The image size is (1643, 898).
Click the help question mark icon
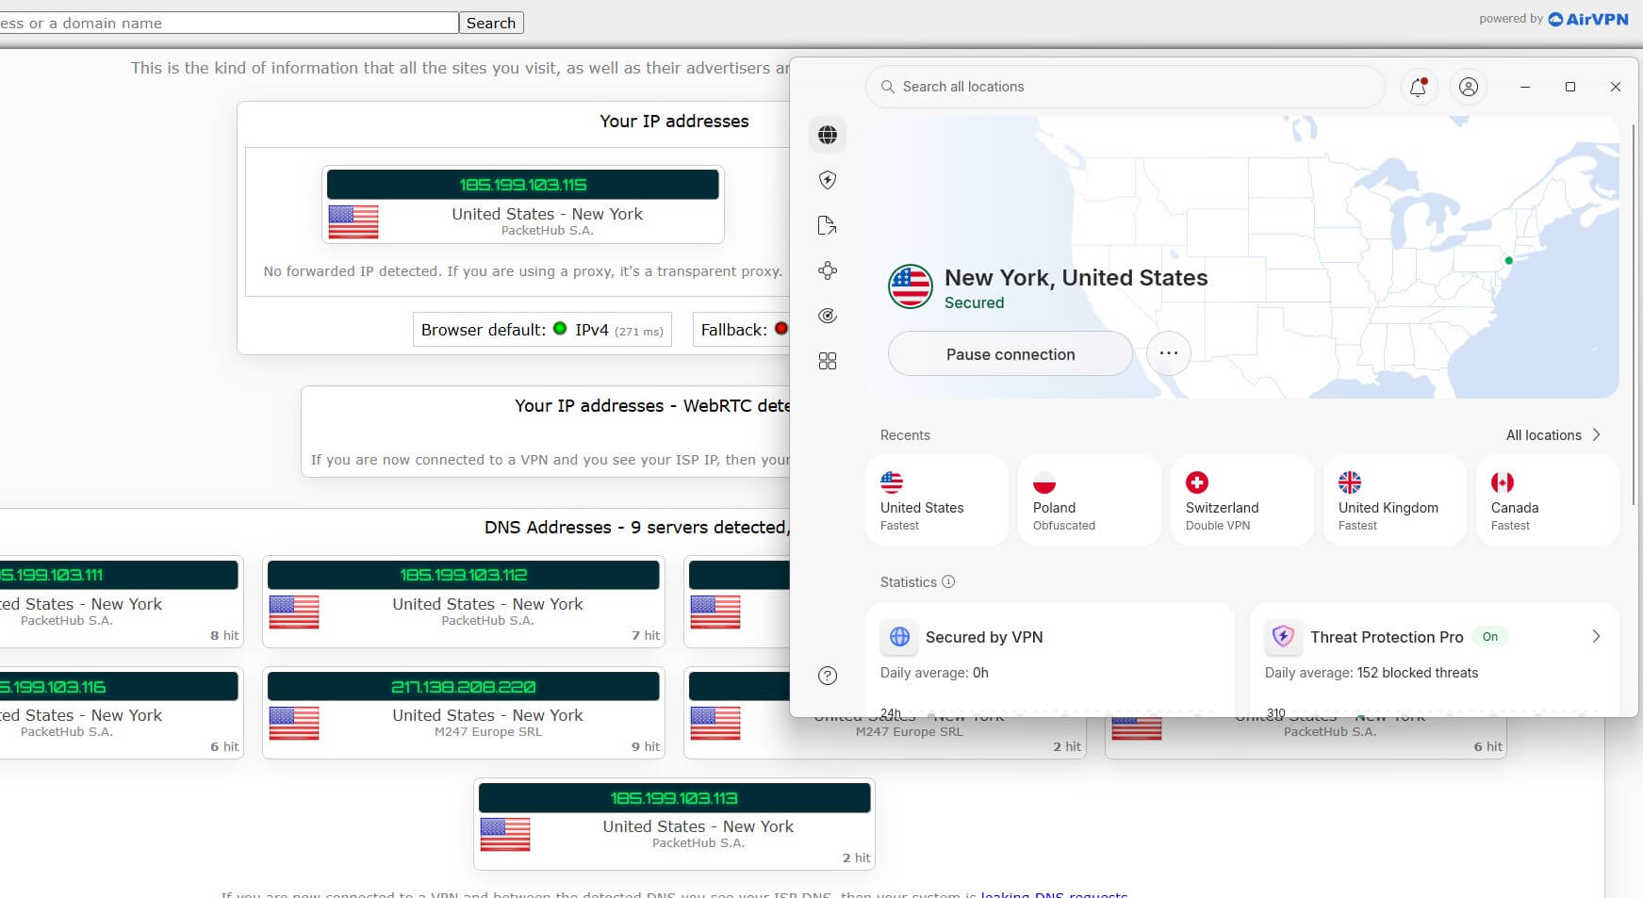(x=828, y=676)
